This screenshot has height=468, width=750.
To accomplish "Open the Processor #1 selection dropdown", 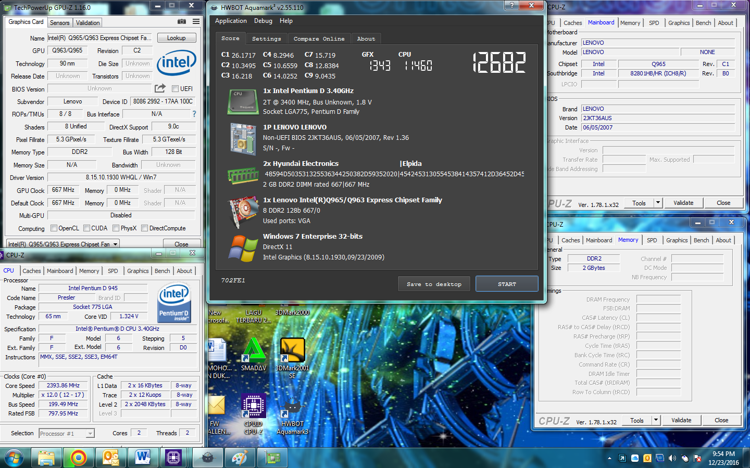I will [x=67, y=433].
